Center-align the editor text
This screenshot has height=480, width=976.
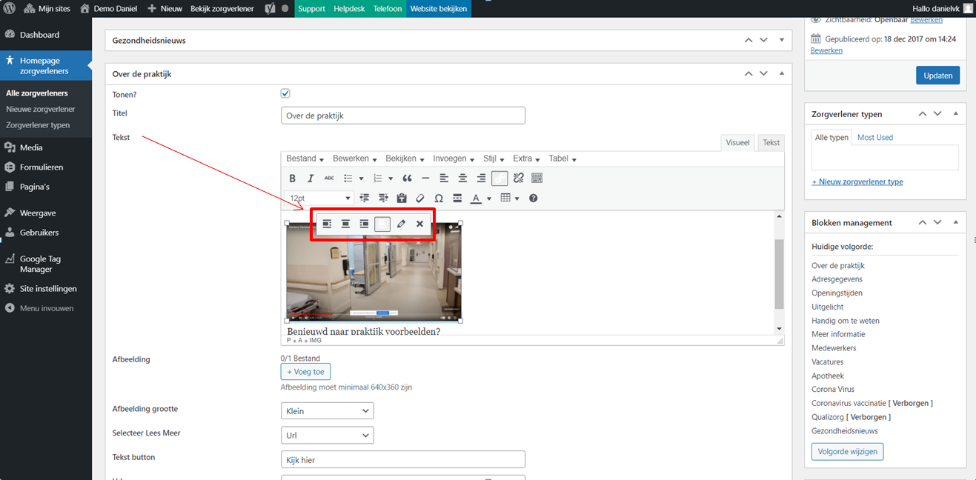pyautogui.click(x=462, y=179)
